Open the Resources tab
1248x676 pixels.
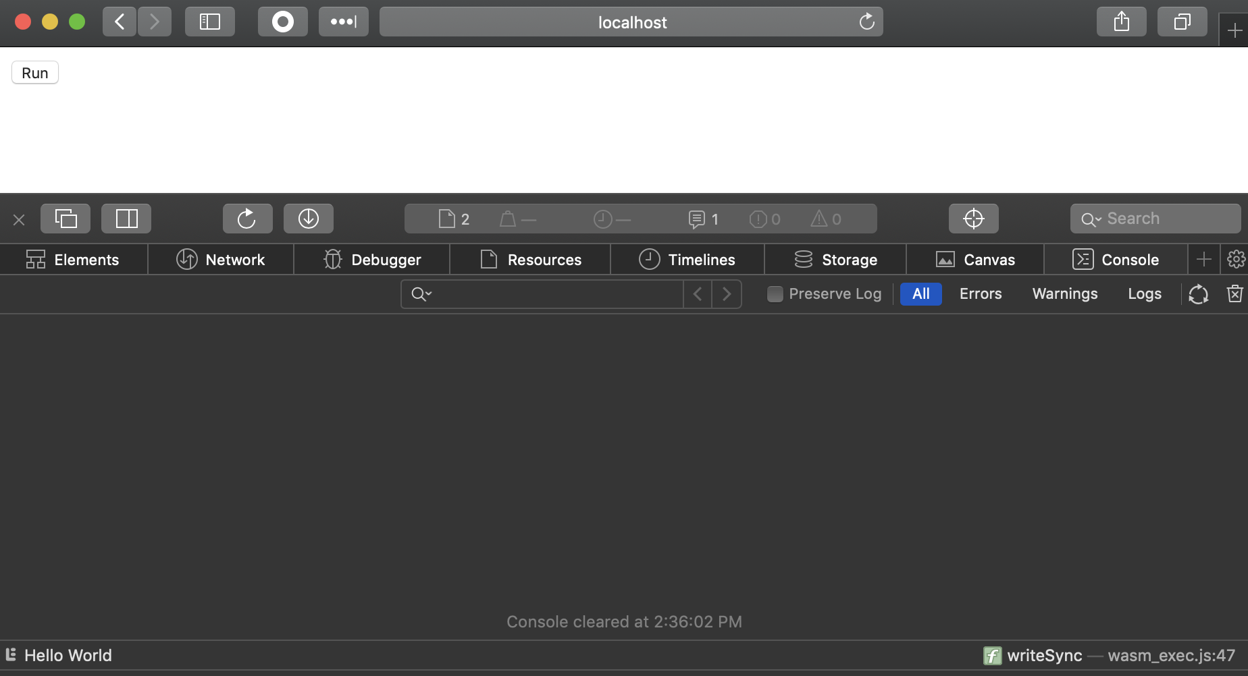pos(530,260)
